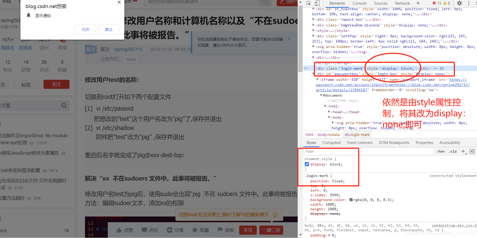Switch to the Sources tab
The height and width of the screenshot is (238, 477).
click(x=381, y=3)
